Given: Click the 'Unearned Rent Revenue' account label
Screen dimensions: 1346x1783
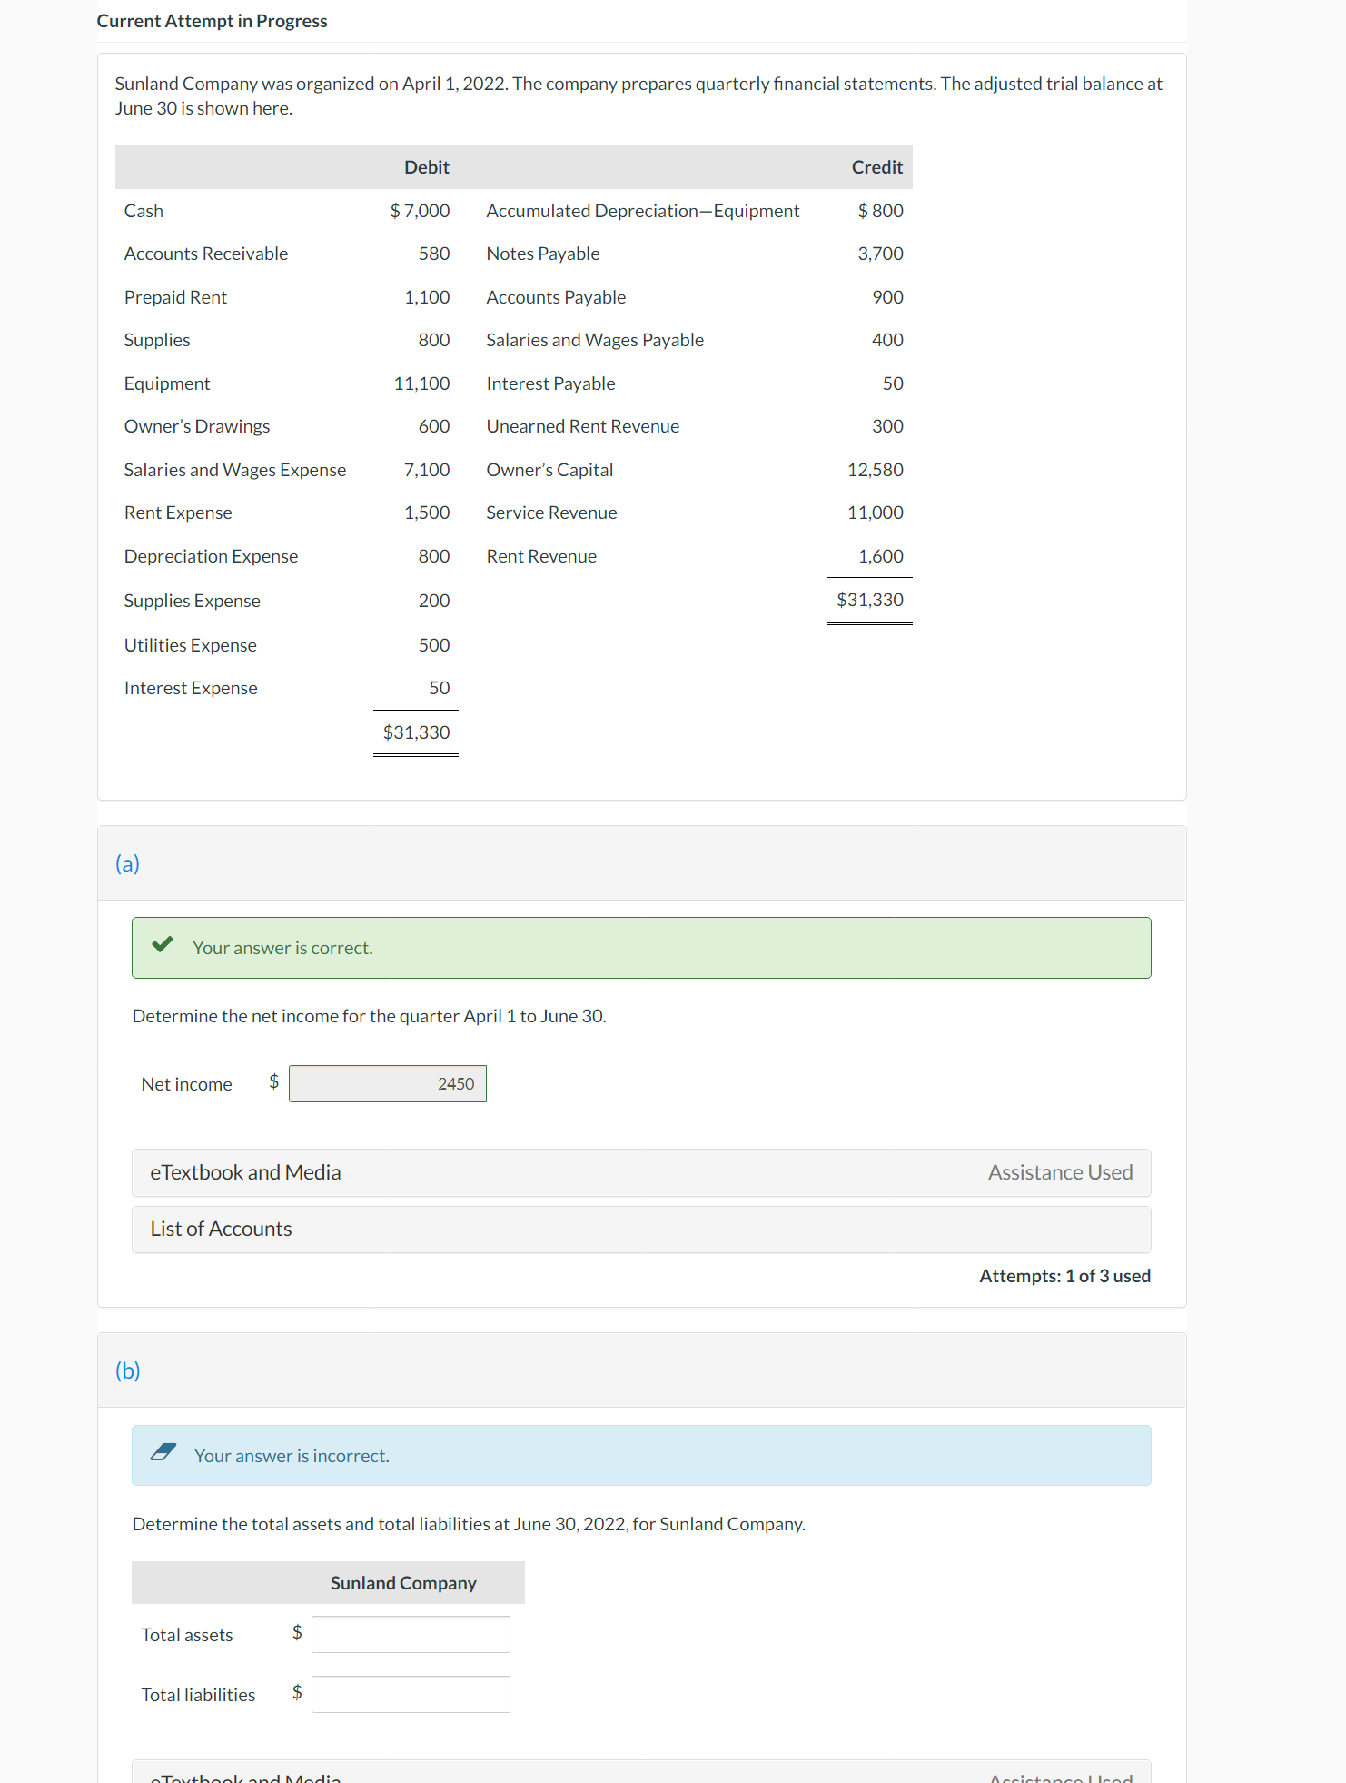Looking at the screenshot, I should [x=583, y=426].
